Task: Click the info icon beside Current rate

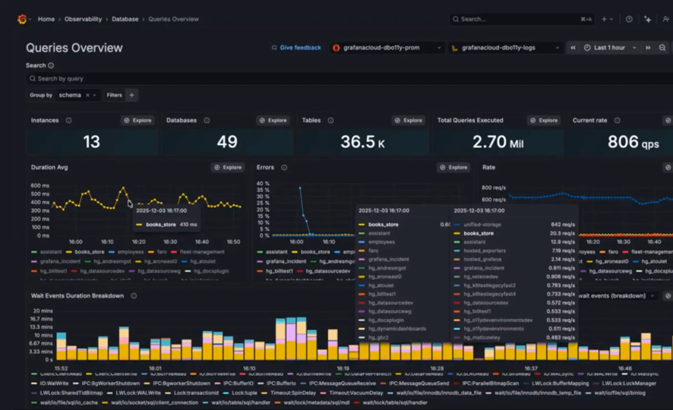Action: (618, 121)
